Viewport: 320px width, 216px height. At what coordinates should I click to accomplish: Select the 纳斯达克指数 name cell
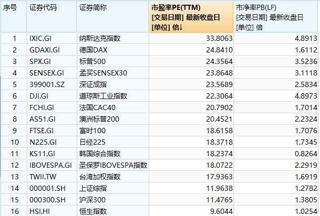[x=112, y=38]
